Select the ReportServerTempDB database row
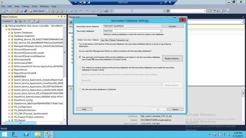This screenshot has height=138, width=246. (25, 73)
